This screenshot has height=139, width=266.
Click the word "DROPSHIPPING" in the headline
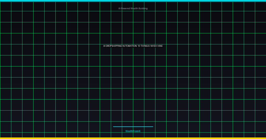[114, 46]
